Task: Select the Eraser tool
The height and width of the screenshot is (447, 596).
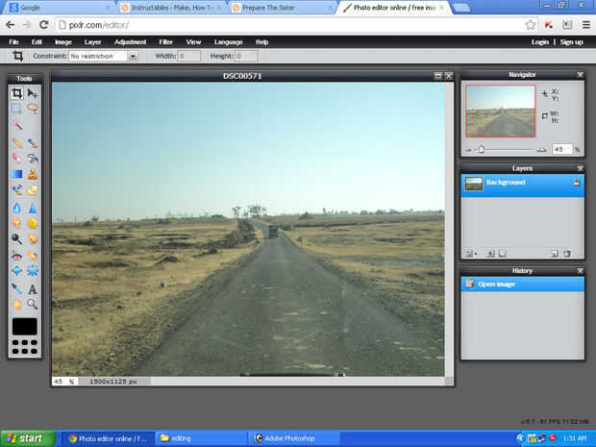Action: pyautogui.click(x=16, y=158)
